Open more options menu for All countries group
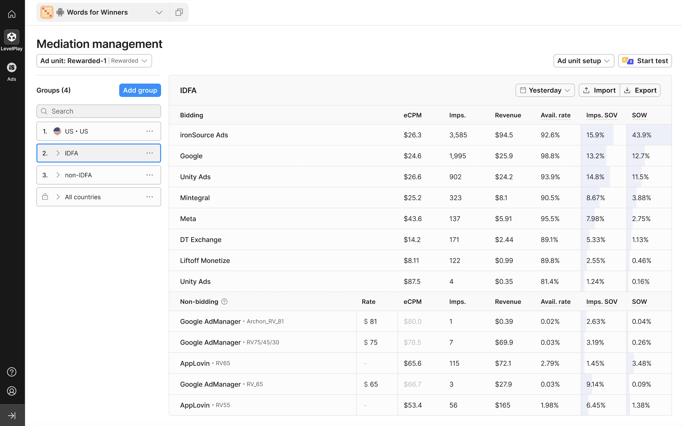The height and width of the screenshot is (426, 682). [150, 197]
